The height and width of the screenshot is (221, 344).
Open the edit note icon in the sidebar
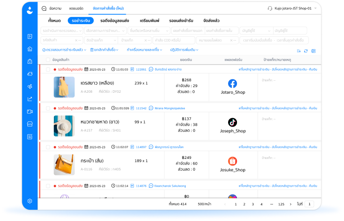[x=30, y=137]
